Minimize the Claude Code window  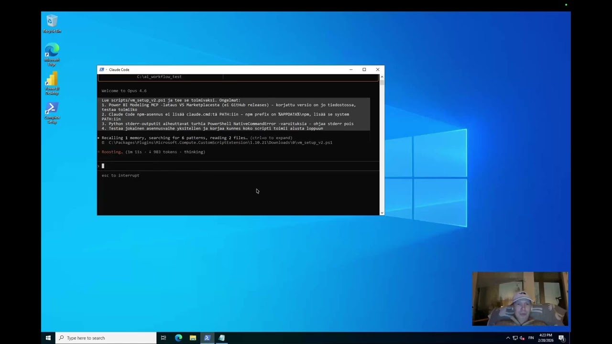pos(351,70)
